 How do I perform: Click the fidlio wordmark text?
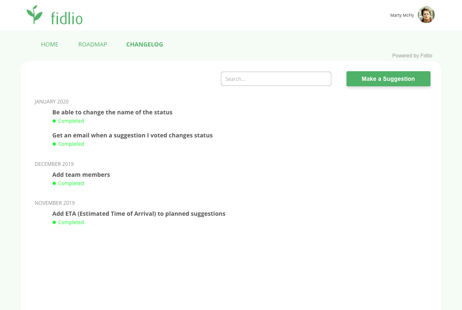(x=66, y=18)
